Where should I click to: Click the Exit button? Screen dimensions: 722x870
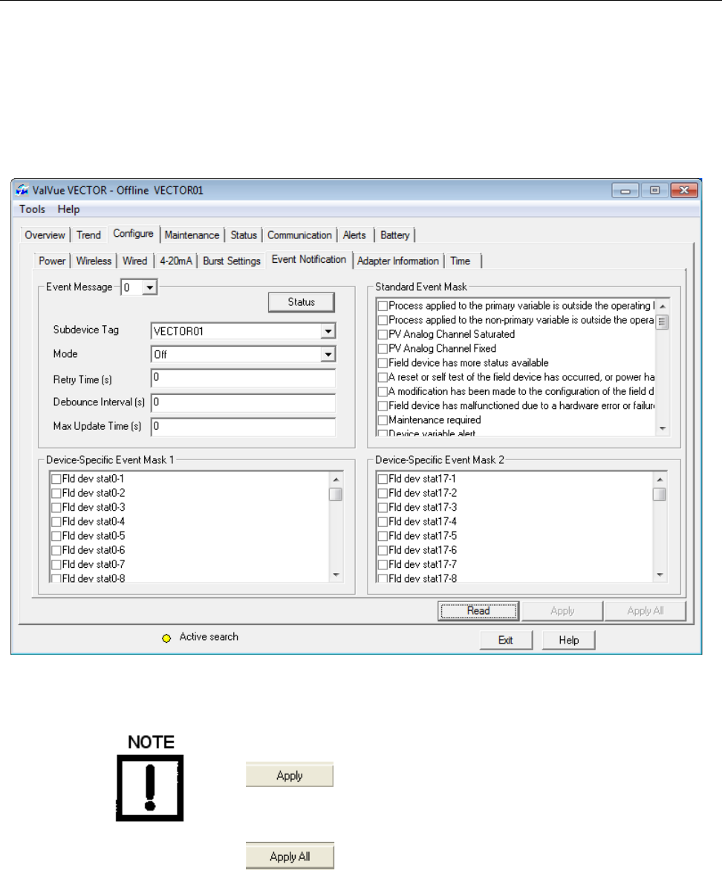(x=506, y=641)
